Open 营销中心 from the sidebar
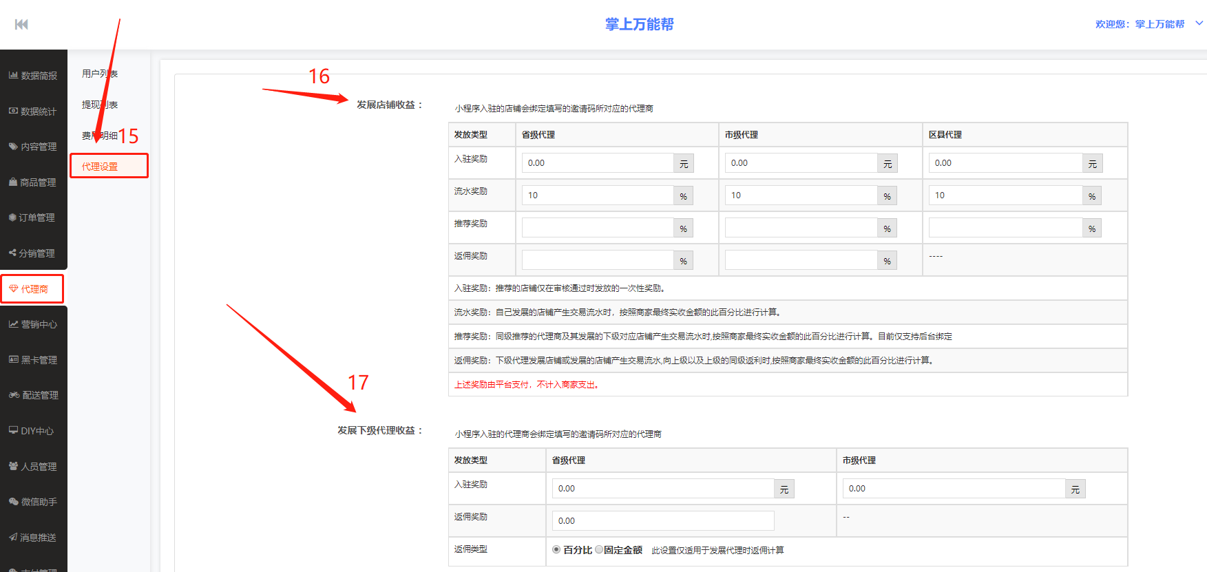The image size is (1207, 572). (33, 324)
